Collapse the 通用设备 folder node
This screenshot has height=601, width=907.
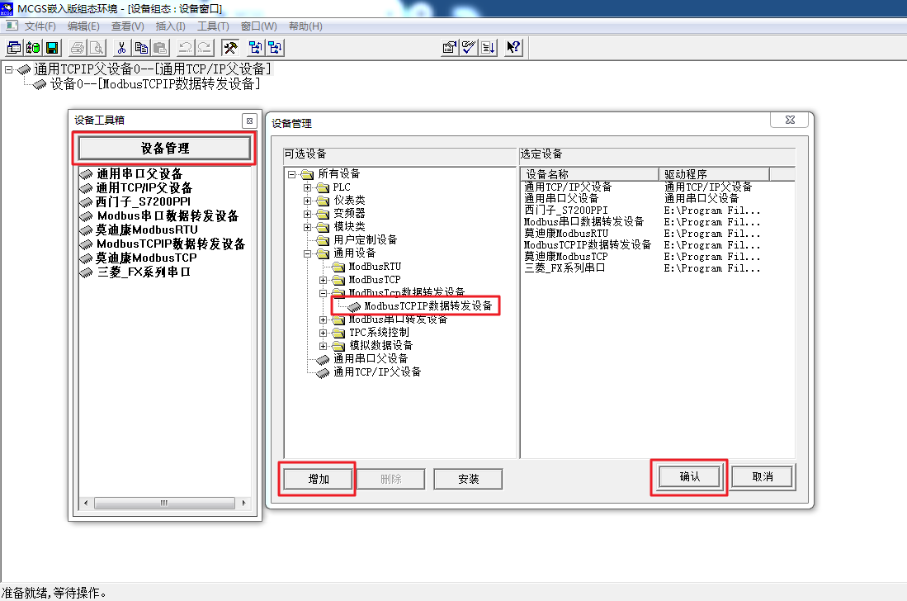pos(307,253)
